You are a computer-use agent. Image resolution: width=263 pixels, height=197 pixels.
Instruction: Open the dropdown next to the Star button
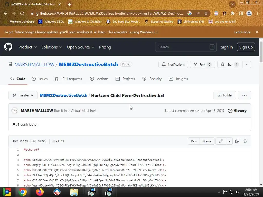click(247, 64)
